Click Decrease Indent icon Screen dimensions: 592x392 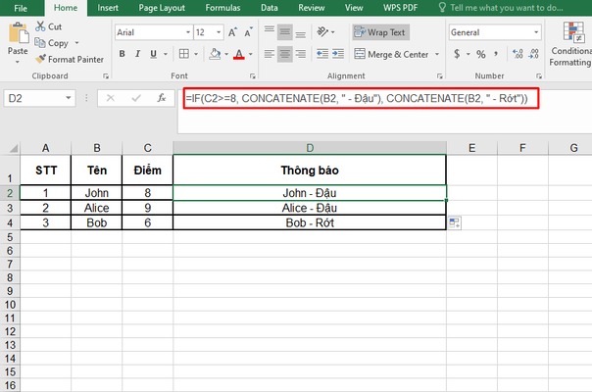click(x=322, y=54)
